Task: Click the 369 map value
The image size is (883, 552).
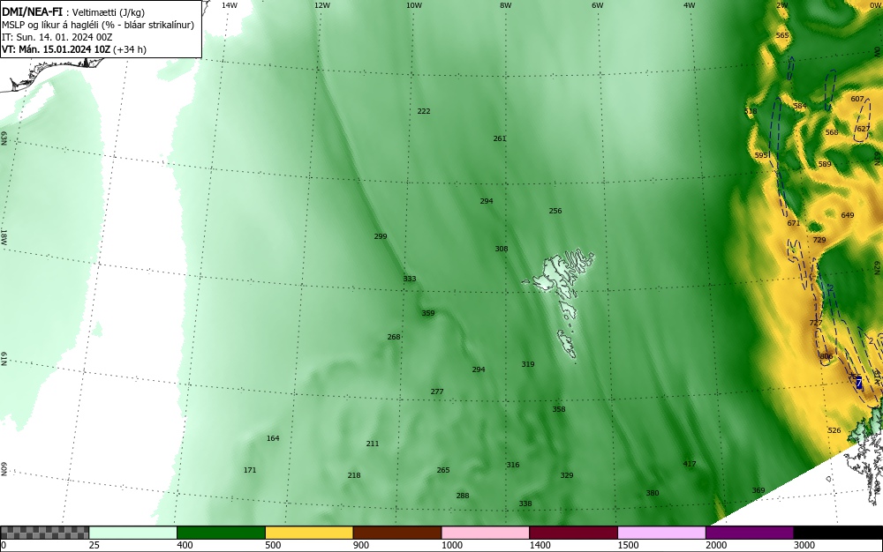Action: 758,491
